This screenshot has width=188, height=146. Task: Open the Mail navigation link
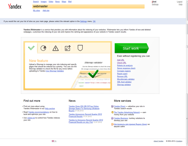click(x=70, y=2)
